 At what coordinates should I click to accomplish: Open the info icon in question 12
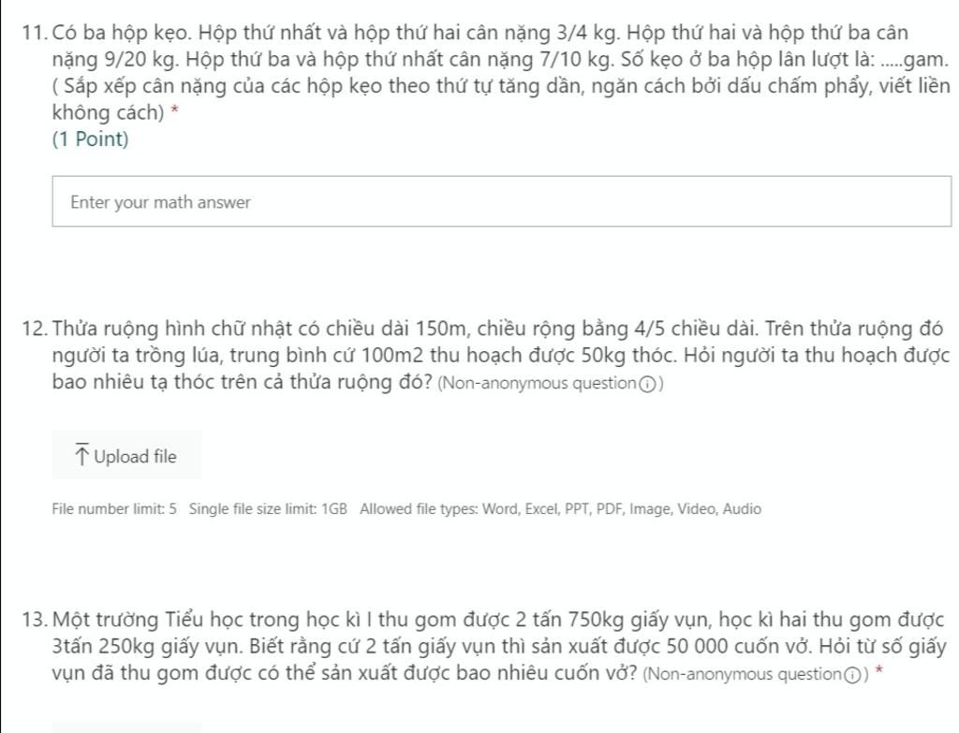pyautogui.click(x=646, y=385)
